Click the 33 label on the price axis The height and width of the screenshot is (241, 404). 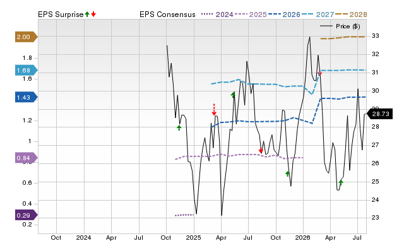376,36
